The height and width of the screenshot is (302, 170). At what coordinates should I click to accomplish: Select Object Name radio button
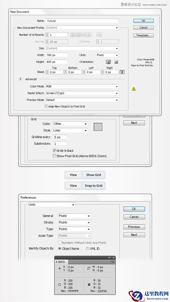point(60,249)
